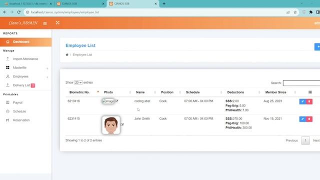This screenshot has width=320, height=180.
Task: Reload the page with refresh icon
Action: point(19,12)
